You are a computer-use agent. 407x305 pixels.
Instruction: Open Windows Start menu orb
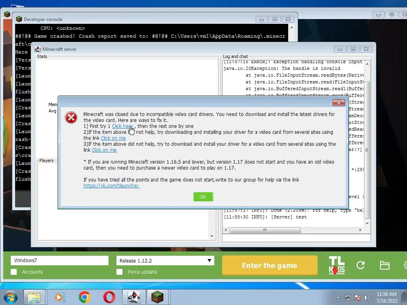[x=11, y=297]
